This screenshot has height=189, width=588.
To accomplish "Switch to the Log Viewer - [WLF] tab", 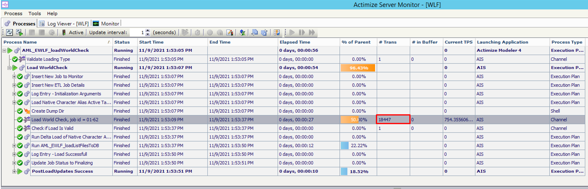I will pyautogui.click(x=64, y=24).
